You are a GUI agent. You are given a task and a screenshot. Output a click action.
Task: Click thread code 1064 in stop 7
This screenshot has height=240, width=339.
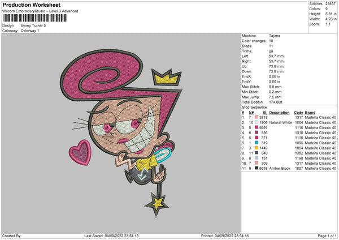click(299, 148)
